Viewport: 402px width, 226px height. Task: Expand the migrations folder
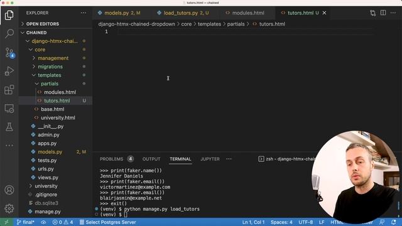tap(50, 67)
